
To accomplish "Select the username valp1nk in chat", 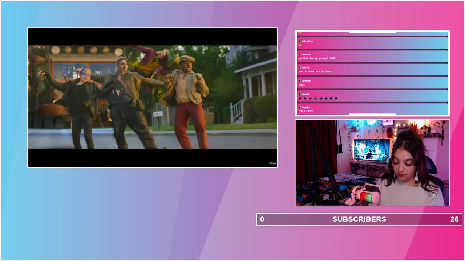I will [306, 68].
